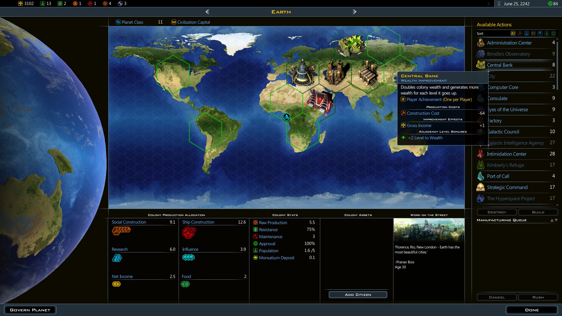Sort actions by population person icon
This screenshot has height=316, width=562.
[547, 33]
